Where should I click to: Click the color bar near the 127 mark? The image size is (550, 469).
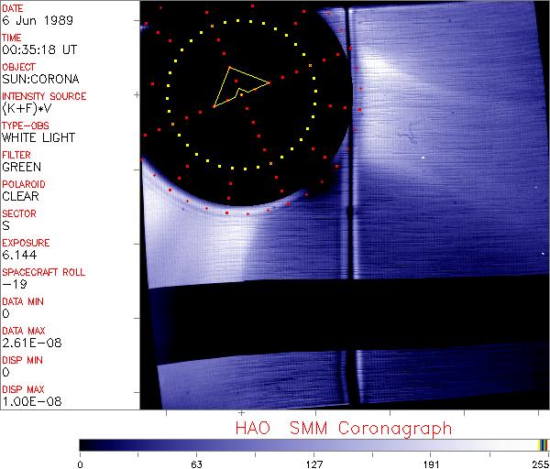coord(314,444)
